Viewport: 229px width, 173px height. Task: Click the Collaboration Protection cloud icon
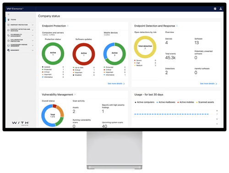[x=9, y=40]
